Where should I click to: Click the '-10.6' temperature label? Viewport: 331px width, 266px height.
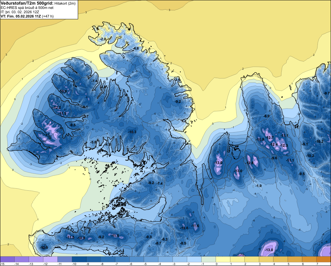point(184,228)
